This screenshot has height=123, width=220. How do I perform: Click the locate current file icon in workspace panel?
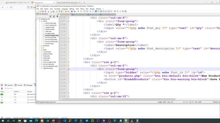click(x=57, y=16)
